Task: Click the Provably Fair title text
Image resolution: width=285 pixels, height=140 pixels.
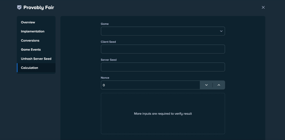Action: point(38,7)
